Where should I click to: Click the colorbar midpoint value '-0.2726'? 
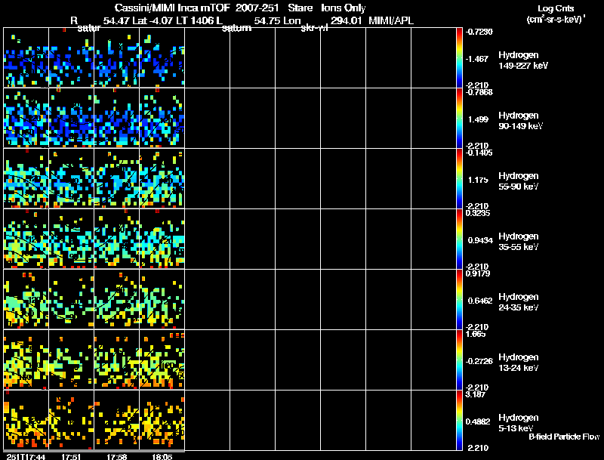(479, 361)
